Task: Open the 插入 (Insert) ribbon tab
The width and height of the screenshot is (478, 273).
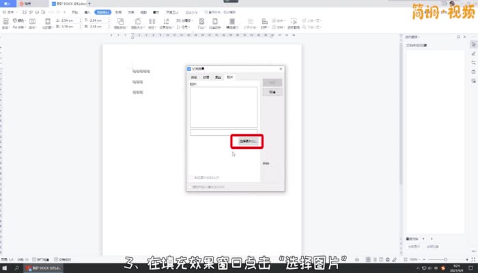Action: click(x=87, y=12)
